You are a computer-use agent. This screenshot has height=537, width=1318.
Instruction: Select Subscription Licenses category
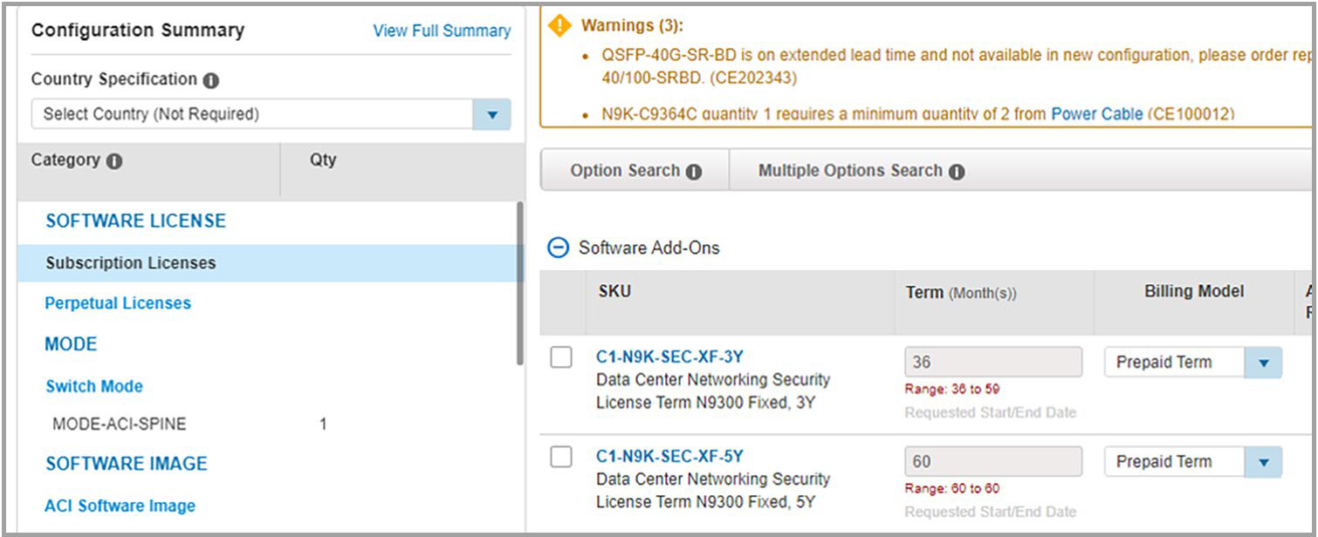tap(131, 262)
